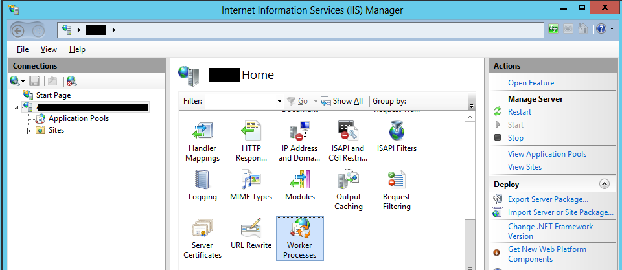The height and width of the screenshot is (270, 622).
Task: Collapse the Deploy section in Actions
Action: tap(605, 184)
